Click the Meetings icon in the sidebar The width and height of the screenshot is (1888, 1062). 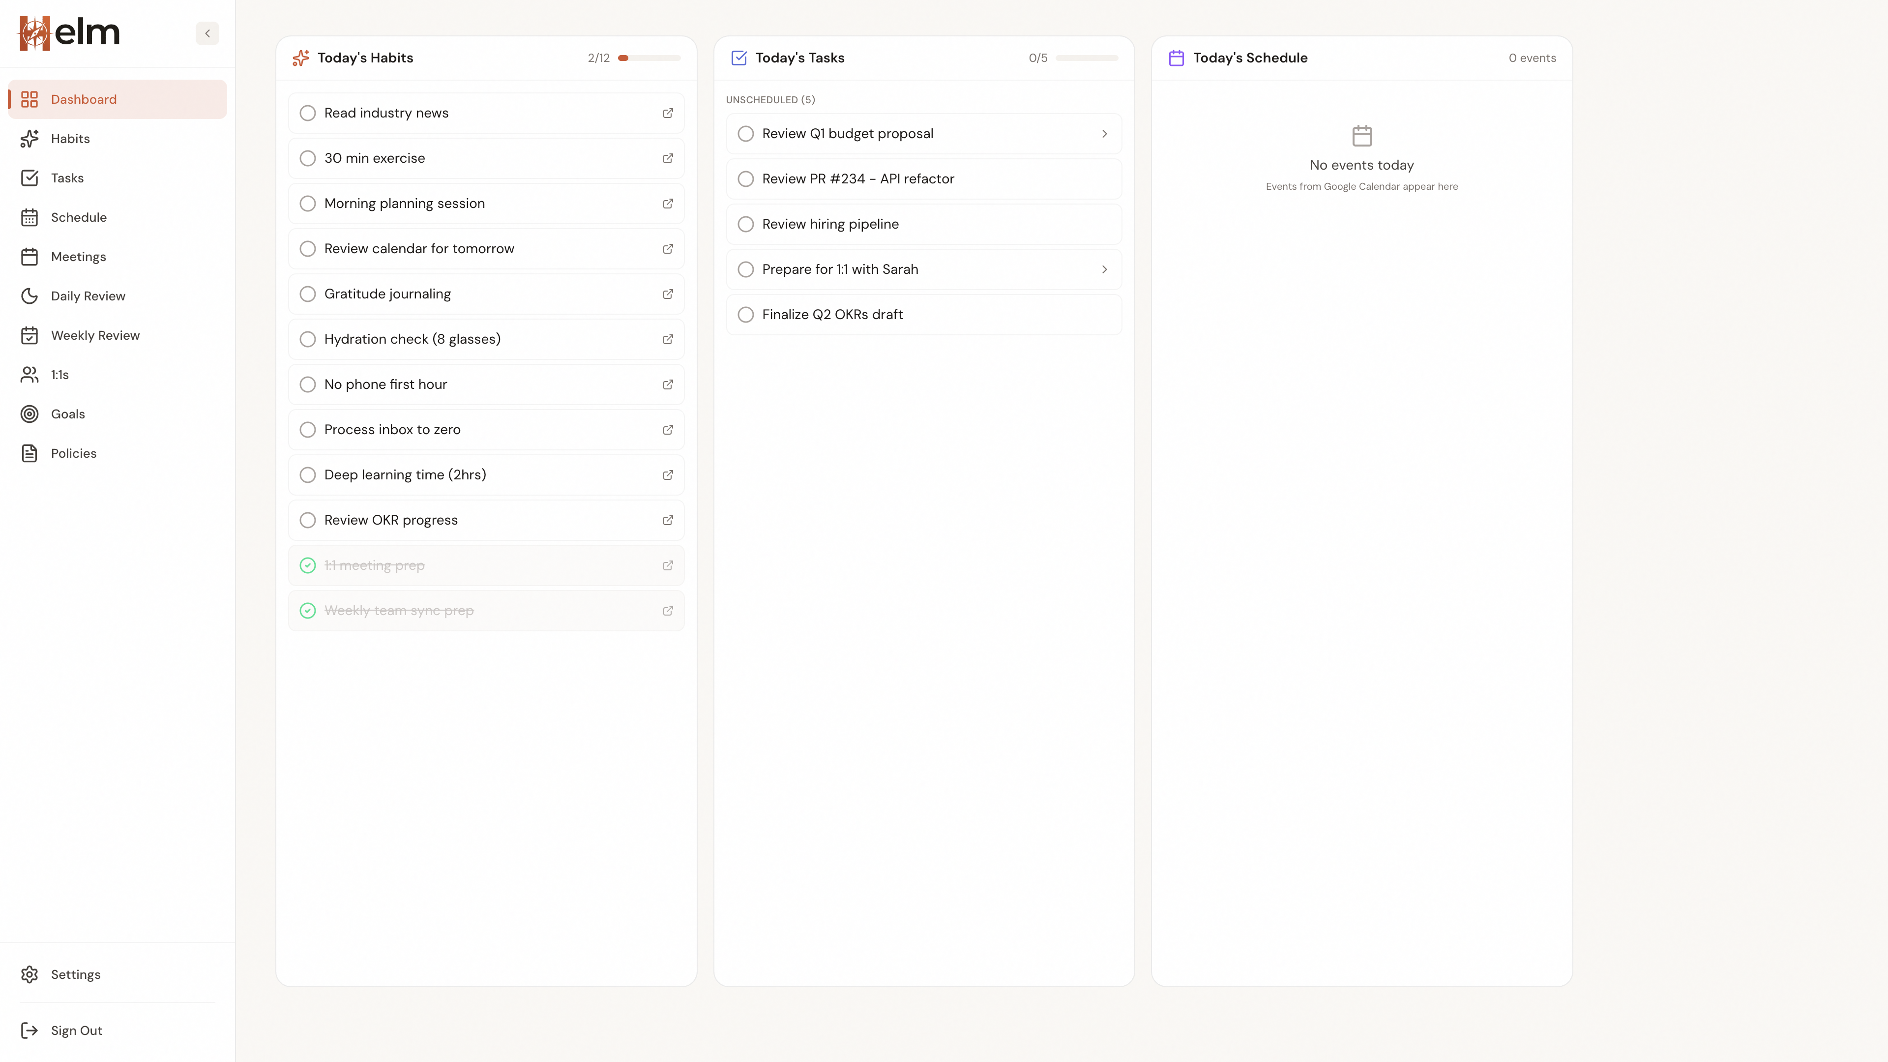[29, 257]
